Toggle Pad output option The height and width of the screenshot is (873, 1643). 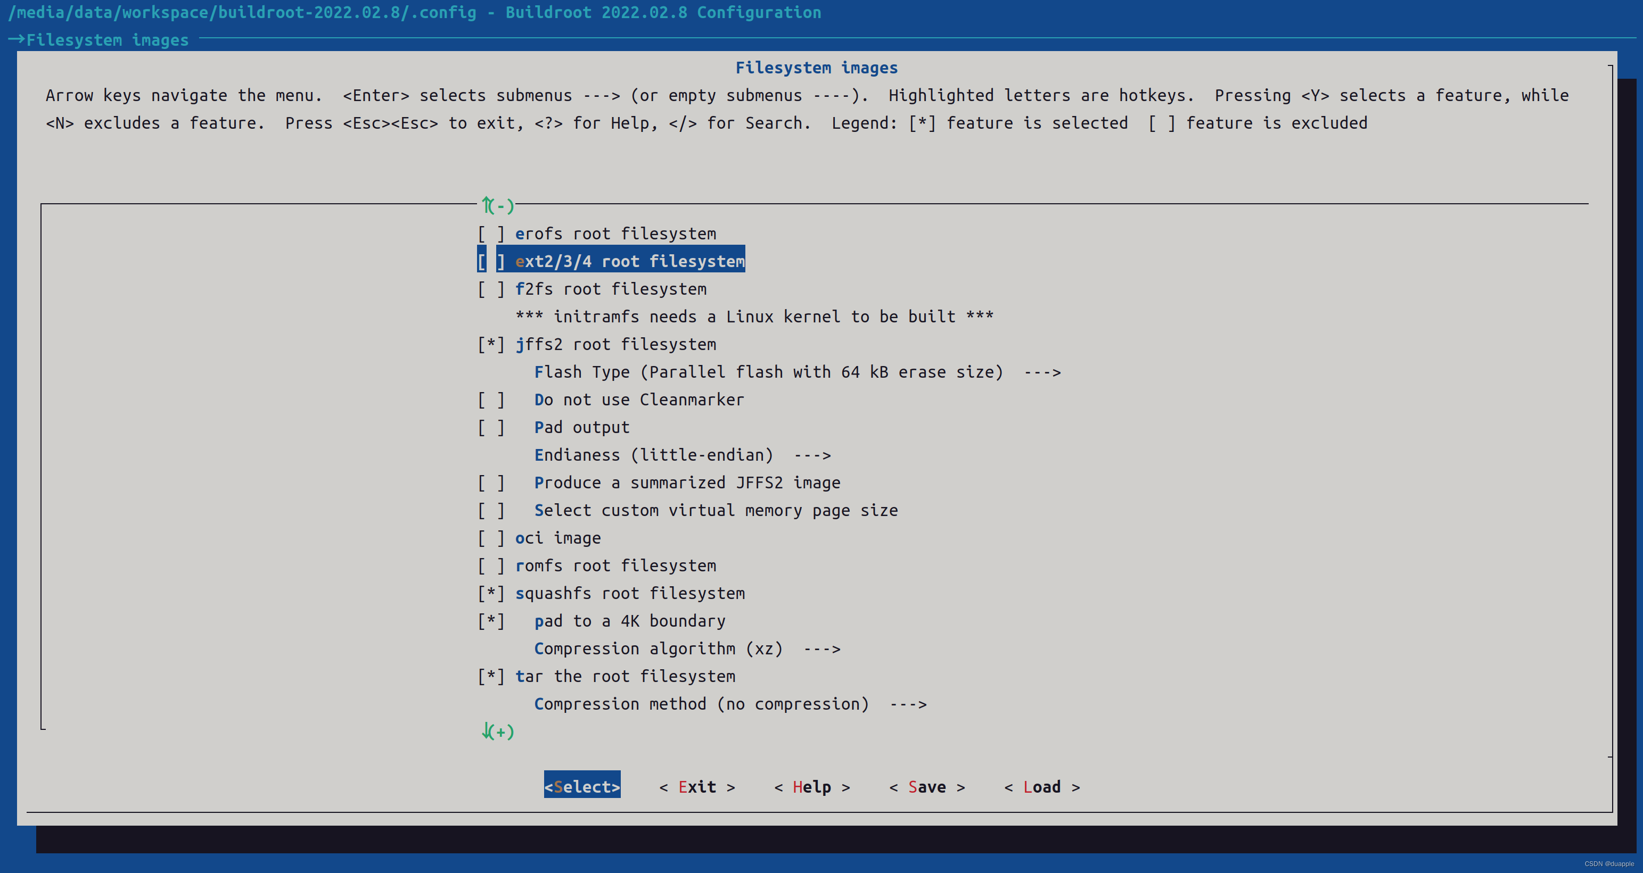(x=491, y=428)
